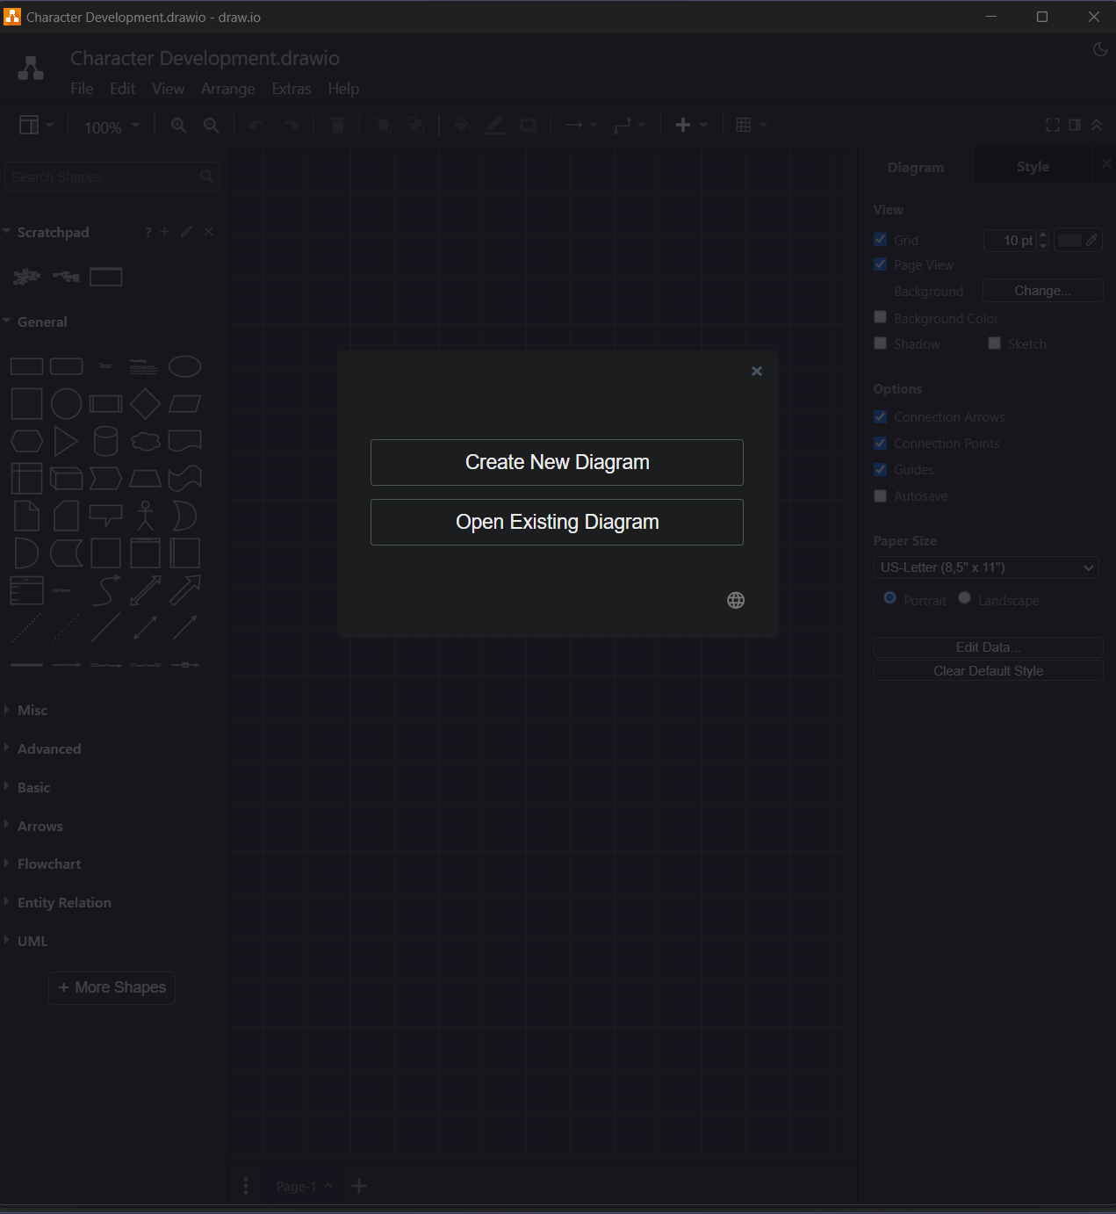Click the Change background button
1116x1214 pixels.
1042,290
